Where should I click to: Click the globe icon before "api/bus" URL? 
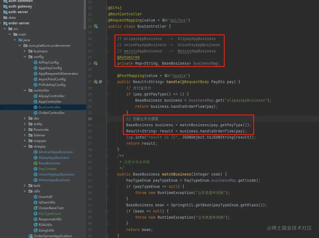[x=164, y=20]
